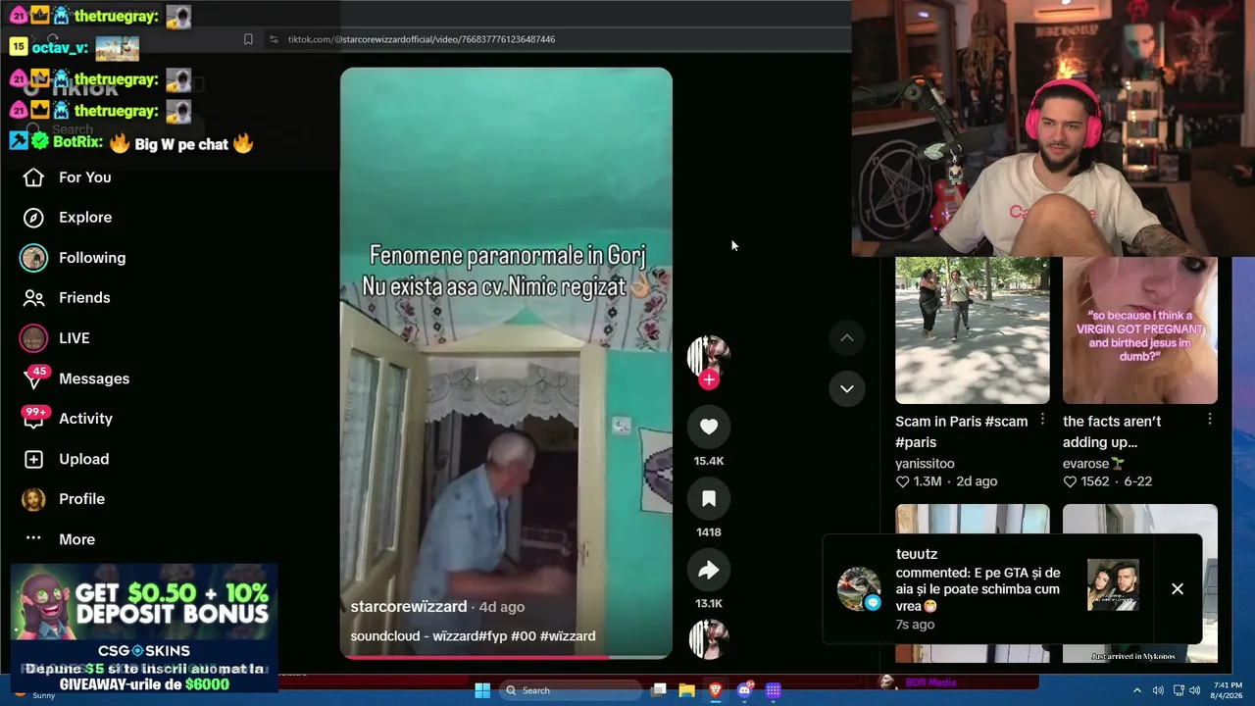Open Discord from the taskbar
Viewport: 1255px width, 706px height.
tap(744, 690)
